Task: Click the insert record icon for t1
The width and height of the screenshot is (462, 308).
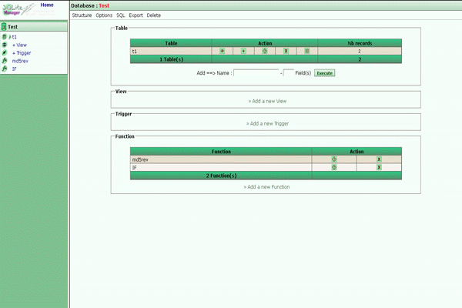Action: click(x=243, y=51)
